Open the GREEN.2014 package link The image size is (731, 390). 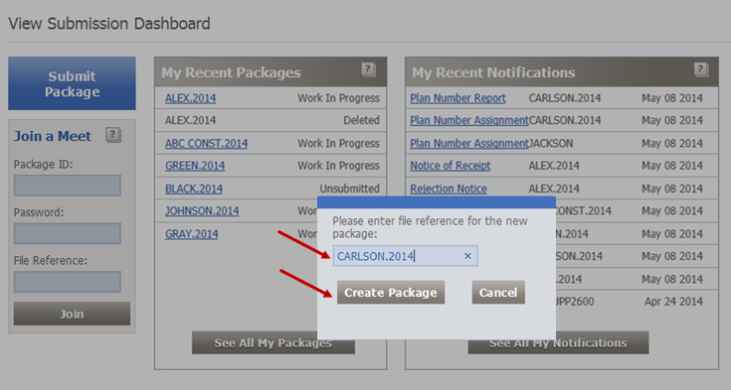tap(195, 166)
